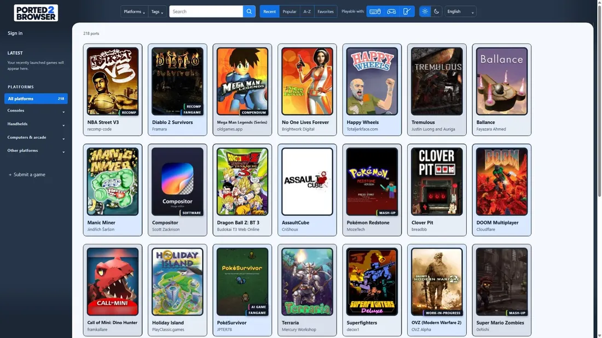This screenshot has height=338, width=602.
Task: Open Super Mario Zombies cover art
Action: click(x=502, y=282)
